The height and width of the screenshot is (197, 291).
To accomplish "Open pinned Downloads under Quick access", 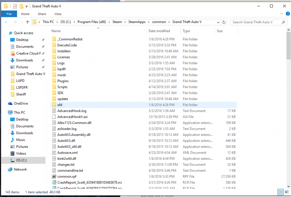I will pyautogui.click(x=24, y=60).
